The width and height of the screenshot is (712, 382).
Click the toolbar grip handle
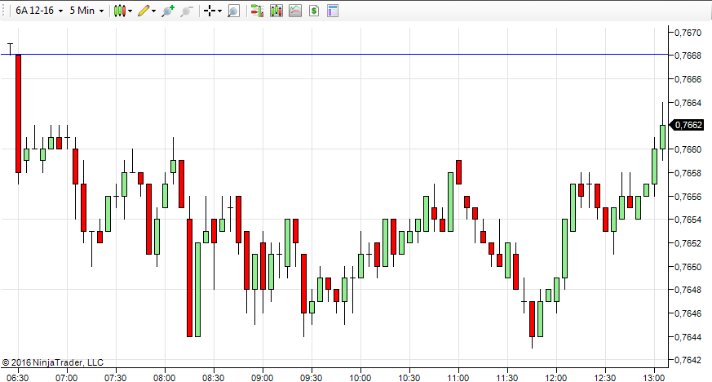point(5,11)
